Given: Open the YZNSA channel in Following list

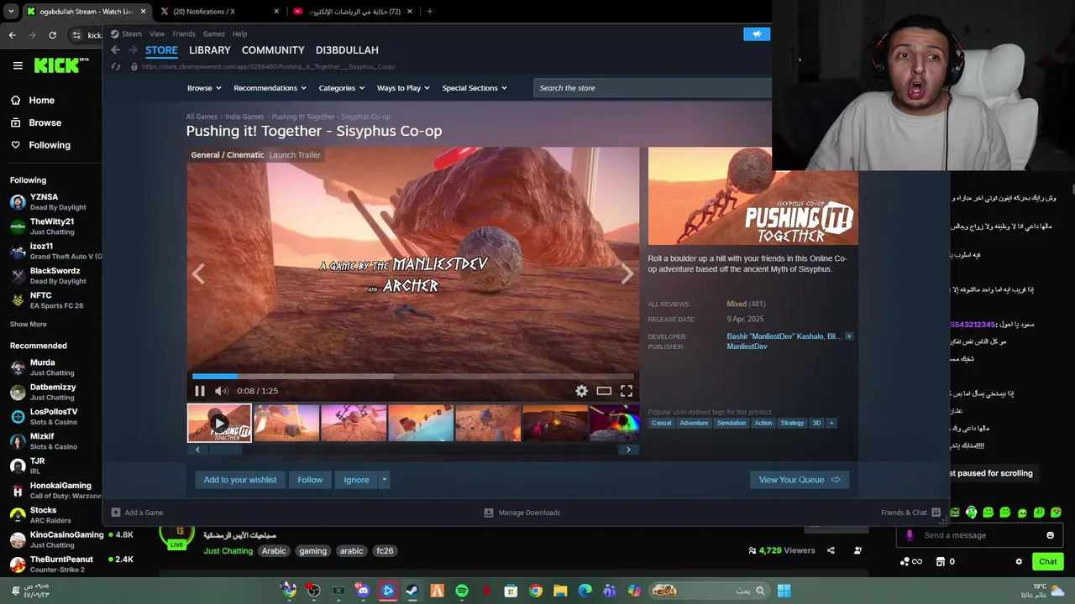Looking at the screenshot, I should tap(50, 202).
